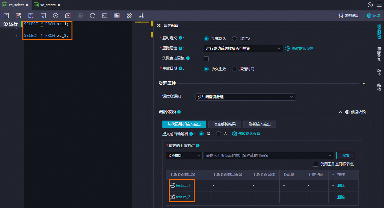Click the node icon beside test.xc_2
The width and height of the screenshot is (384, 208).
(172, 197)
